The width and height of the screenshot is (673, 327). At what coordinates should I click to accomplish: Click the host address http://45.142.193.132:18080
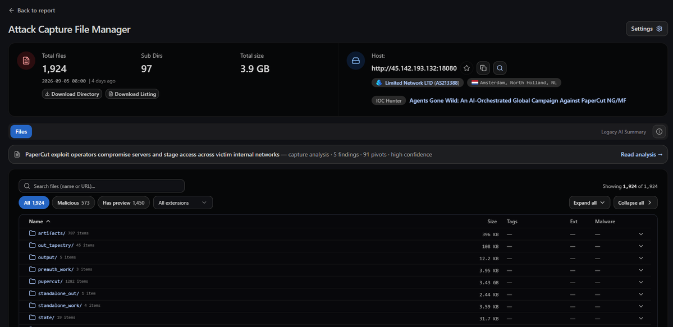coord(414,68)
